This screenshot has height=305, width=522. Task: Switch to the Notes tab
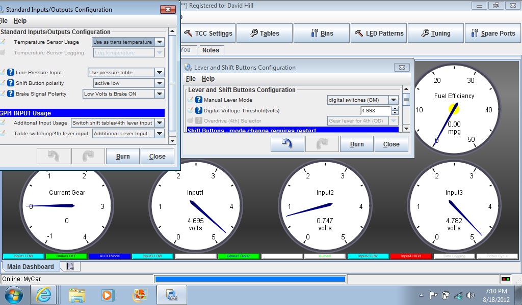tap(211, 50)
